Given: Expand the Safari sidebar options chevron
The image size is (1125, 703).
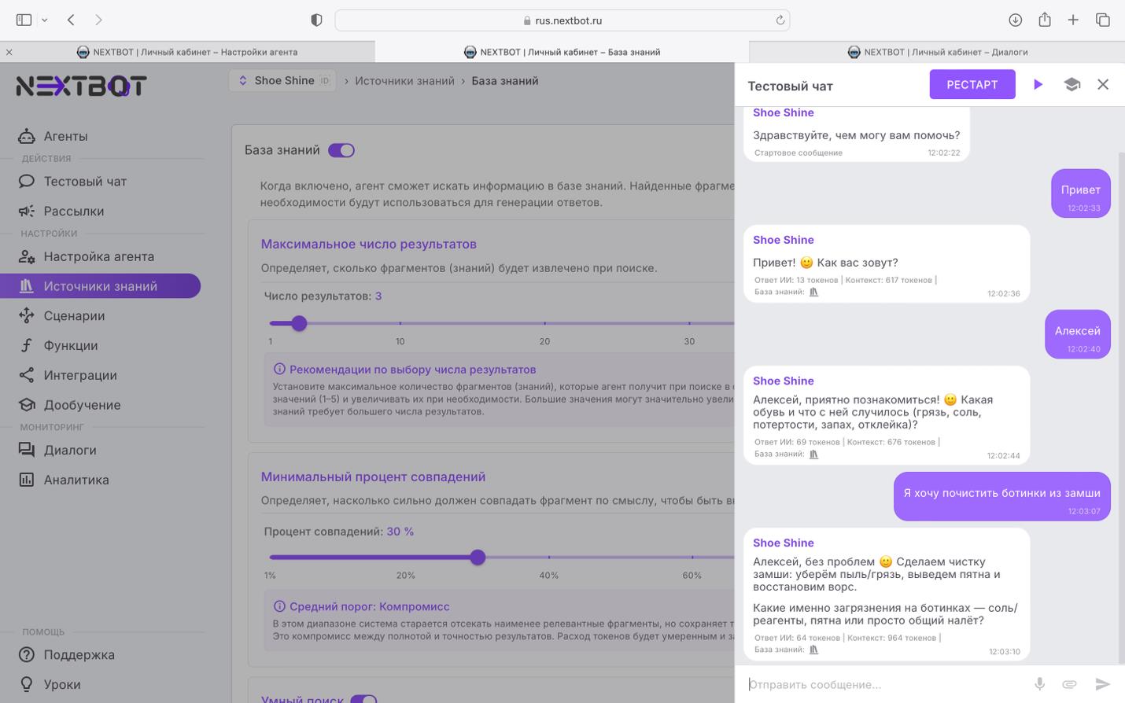Looking at the screenshot, I should pos(45,20).
